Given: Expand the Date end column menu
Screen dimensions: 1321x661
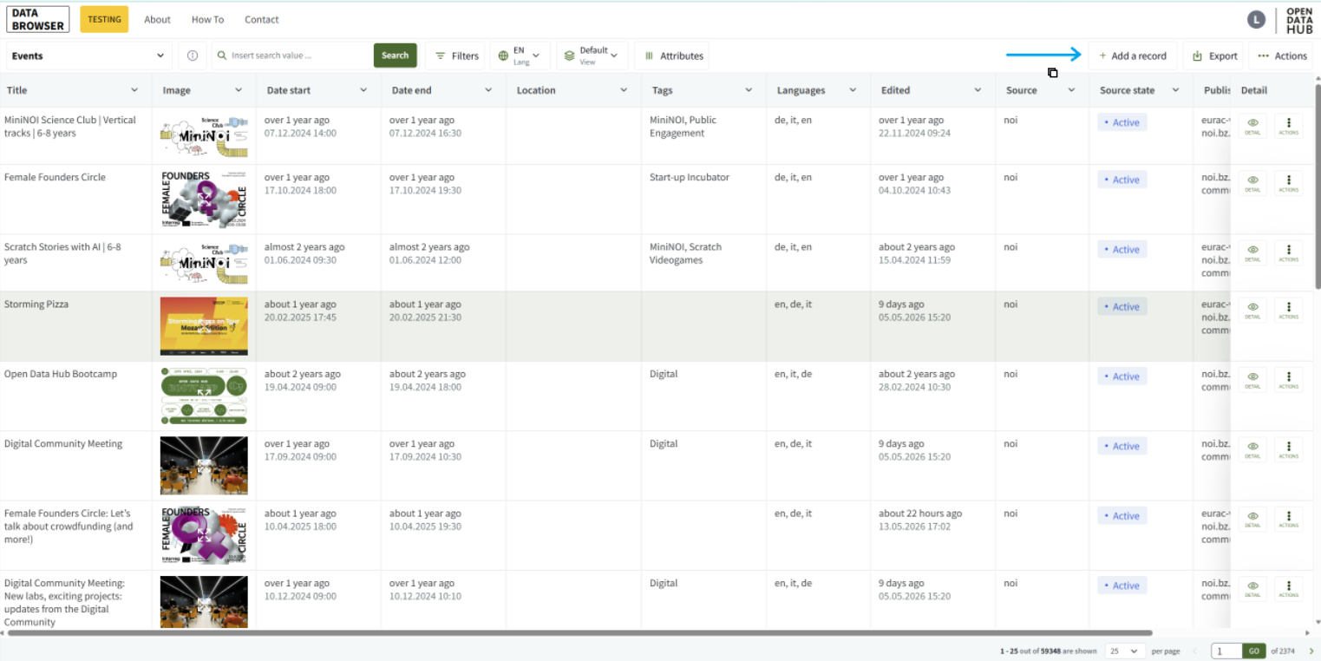Looking at the screenshot, I should tap(488, 90).
